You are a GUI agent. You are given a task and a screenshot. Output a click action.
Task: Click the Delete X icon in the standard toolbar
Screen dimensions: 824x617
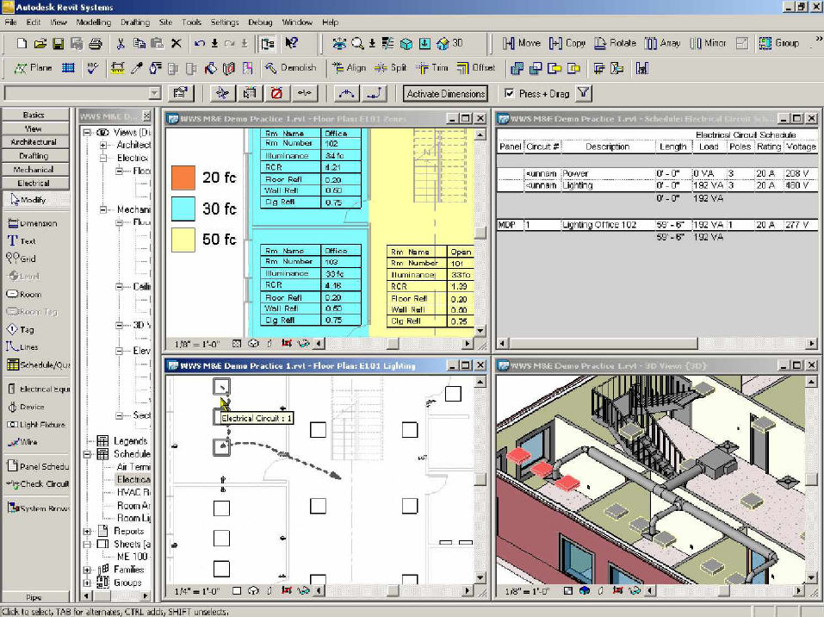click(176, 43)
